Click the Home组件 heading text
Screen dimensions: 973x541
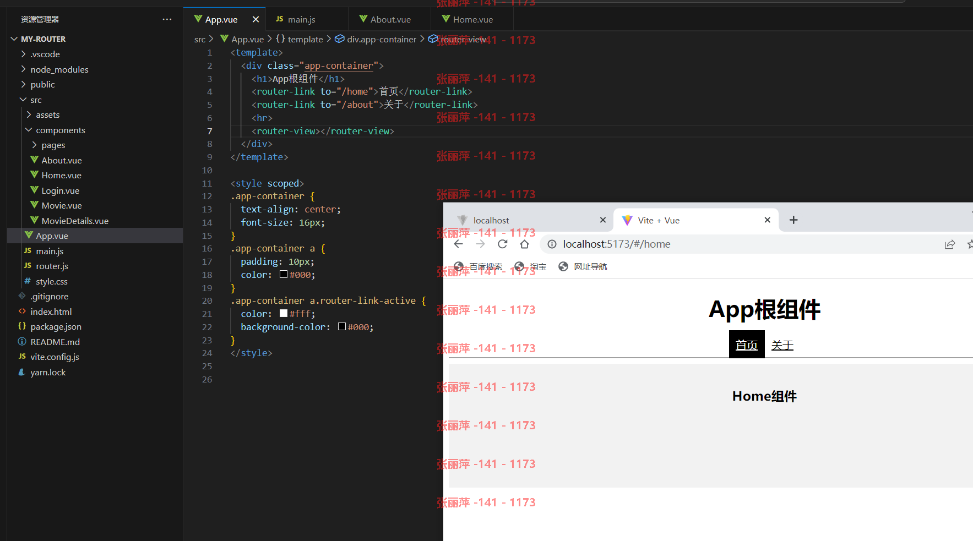click(x=764, y=396)
